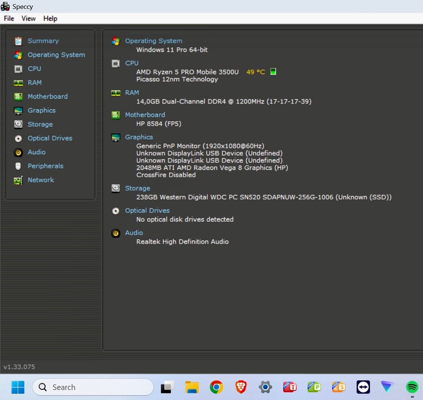Click the Summary clipboard icon in sidebar

18,41
